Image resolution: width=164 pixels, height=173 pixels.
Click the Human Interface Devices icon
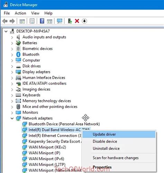tap(18, 78)
